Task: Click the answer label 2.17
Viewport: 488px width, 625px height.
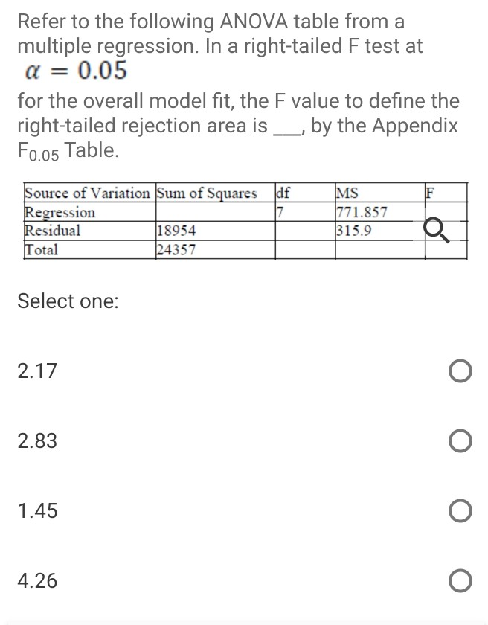Action: [36, 371]
